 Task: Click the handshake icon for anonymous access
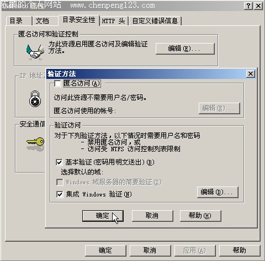pos(35,52)
